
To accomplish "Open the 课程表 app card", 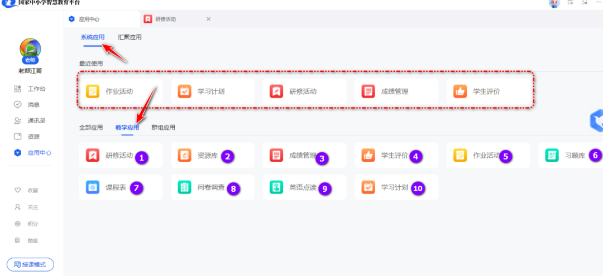I will pyautogui.click(x=121, y=187).
